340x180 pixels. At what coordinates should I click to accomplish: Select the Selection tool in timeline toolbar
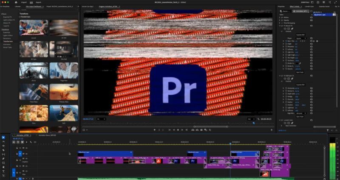[x=3, y=137]
